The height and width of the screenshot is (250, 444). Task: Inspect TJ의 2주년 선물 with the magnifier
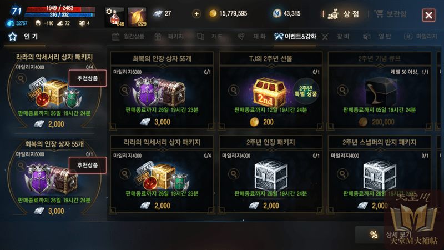point(234,91)
